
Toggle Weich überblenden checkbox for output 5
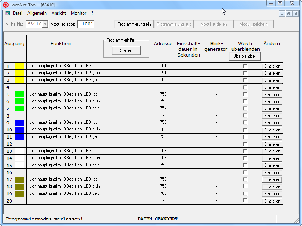245,94
